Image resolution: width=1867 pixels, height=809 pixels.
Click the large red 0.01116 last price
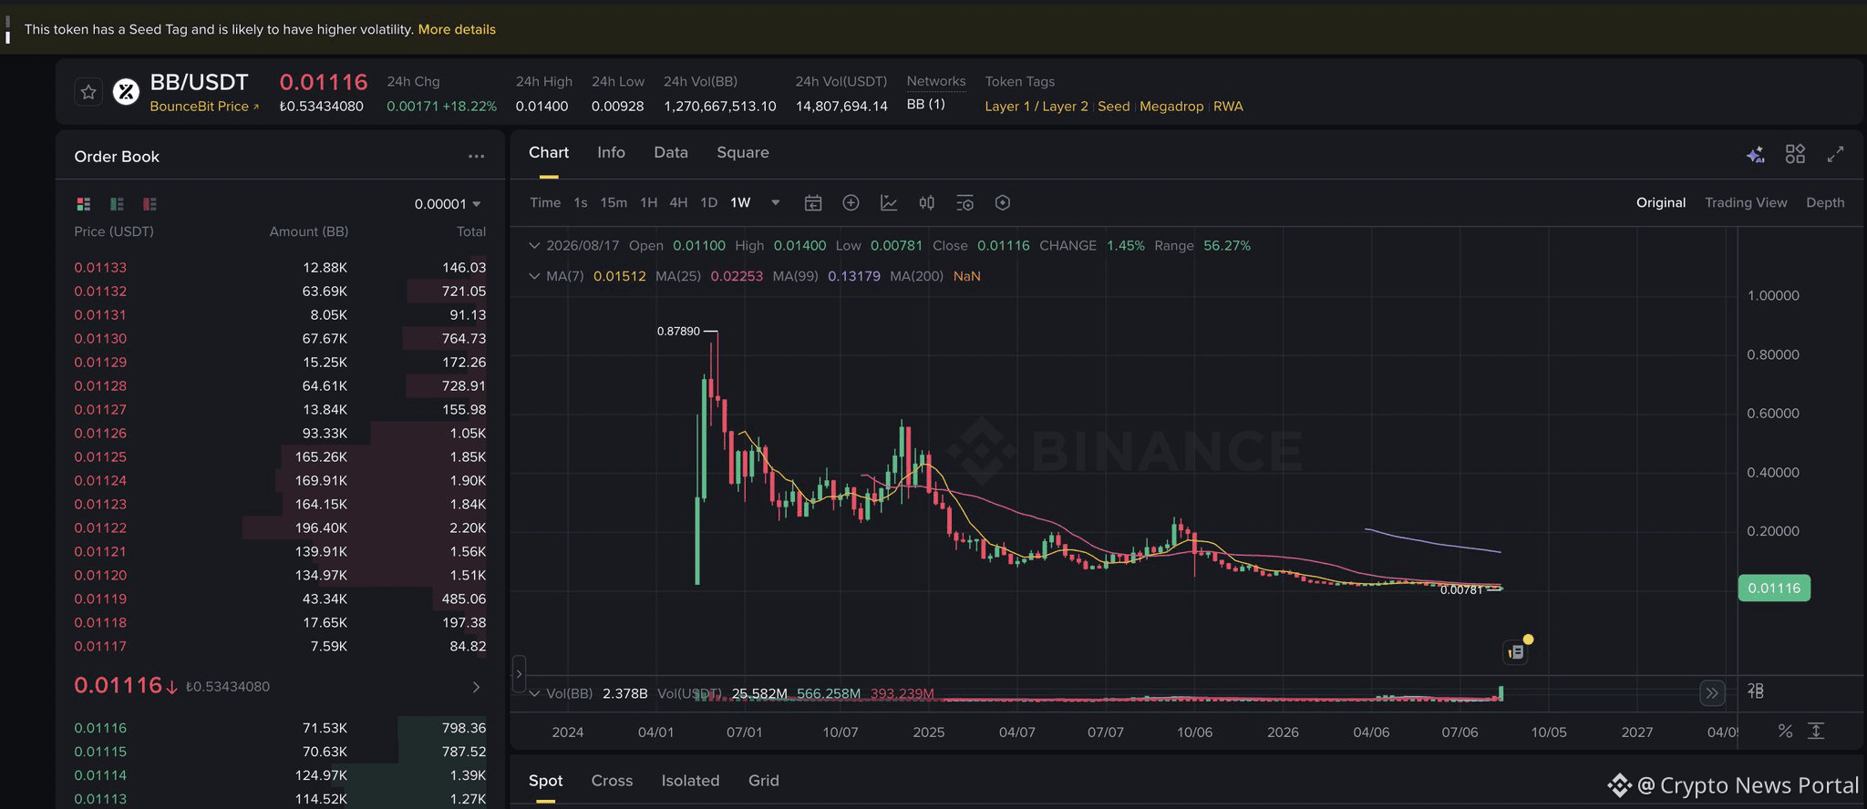pos(118,686)
